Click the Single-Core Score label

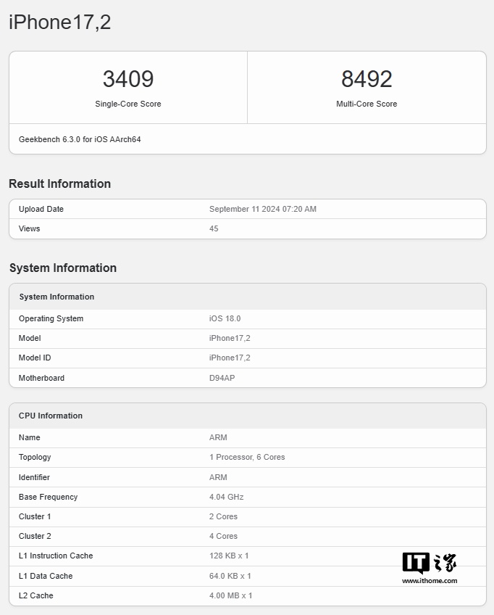click(x=128, y=104)
